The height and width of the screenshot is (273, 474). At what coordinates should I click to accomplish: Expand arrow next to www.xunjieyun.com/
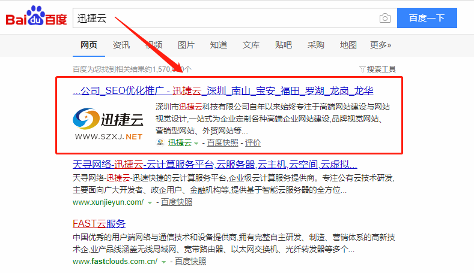[x=150, y=203]
